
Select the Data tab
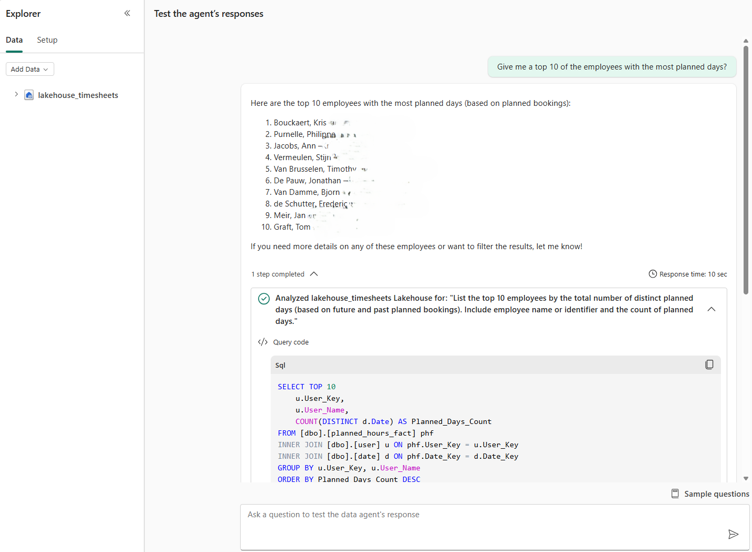point(14,40)
